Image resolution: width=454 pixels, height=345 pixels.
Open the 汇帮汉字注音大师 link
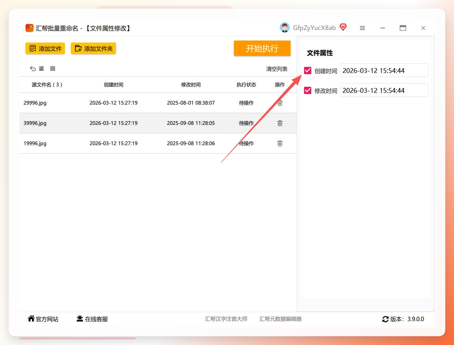point(226,319)
